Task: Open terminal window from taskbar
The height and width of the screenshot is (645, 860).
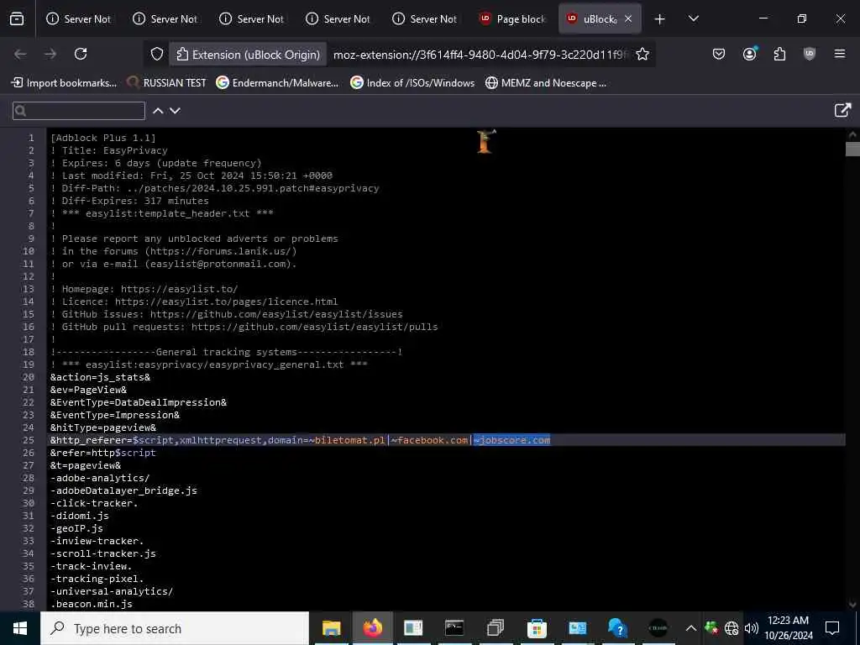Action: click(x=454, y=628)
